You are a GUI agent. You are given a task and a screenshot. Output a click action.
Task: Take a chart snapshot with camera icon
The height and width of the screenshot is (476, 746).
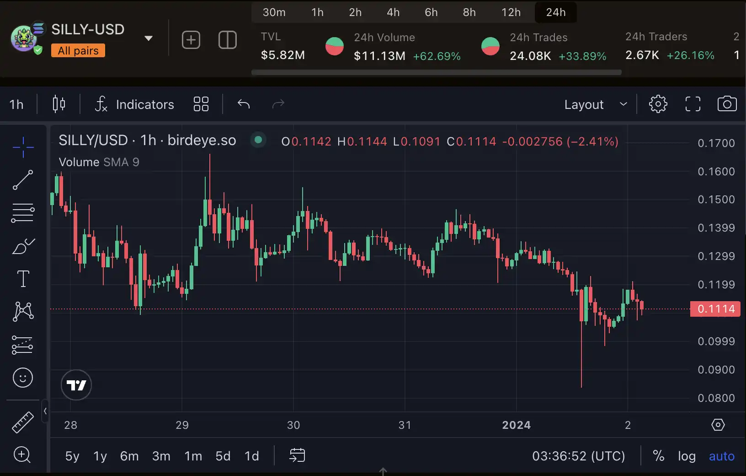click(x=727, y=104)
